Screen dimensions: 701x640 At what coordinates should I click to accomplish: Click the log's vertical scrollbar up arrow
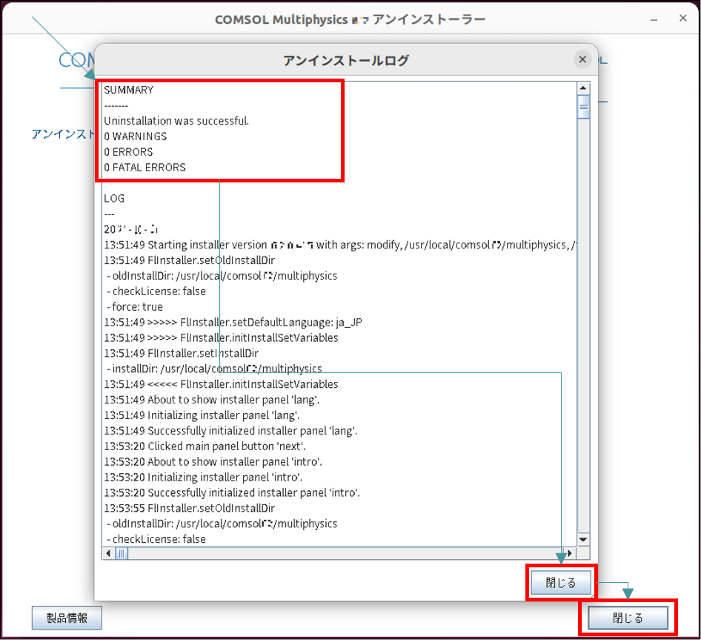point(583,88)
